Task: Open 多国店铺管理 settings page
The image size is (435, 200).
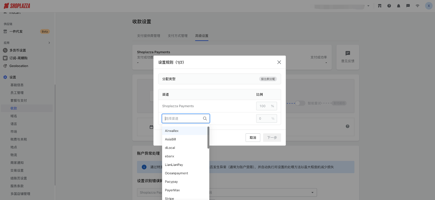Action: point(20,194)
